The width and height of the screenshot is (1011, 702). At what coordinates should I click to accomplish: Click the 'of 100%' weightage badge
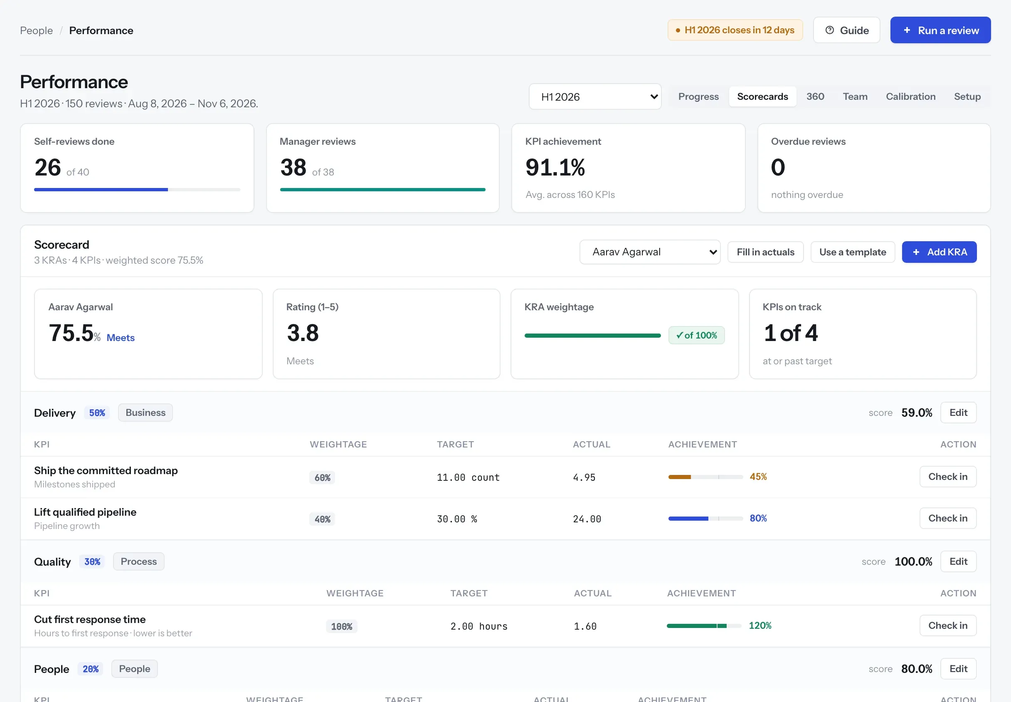(696, 335)
